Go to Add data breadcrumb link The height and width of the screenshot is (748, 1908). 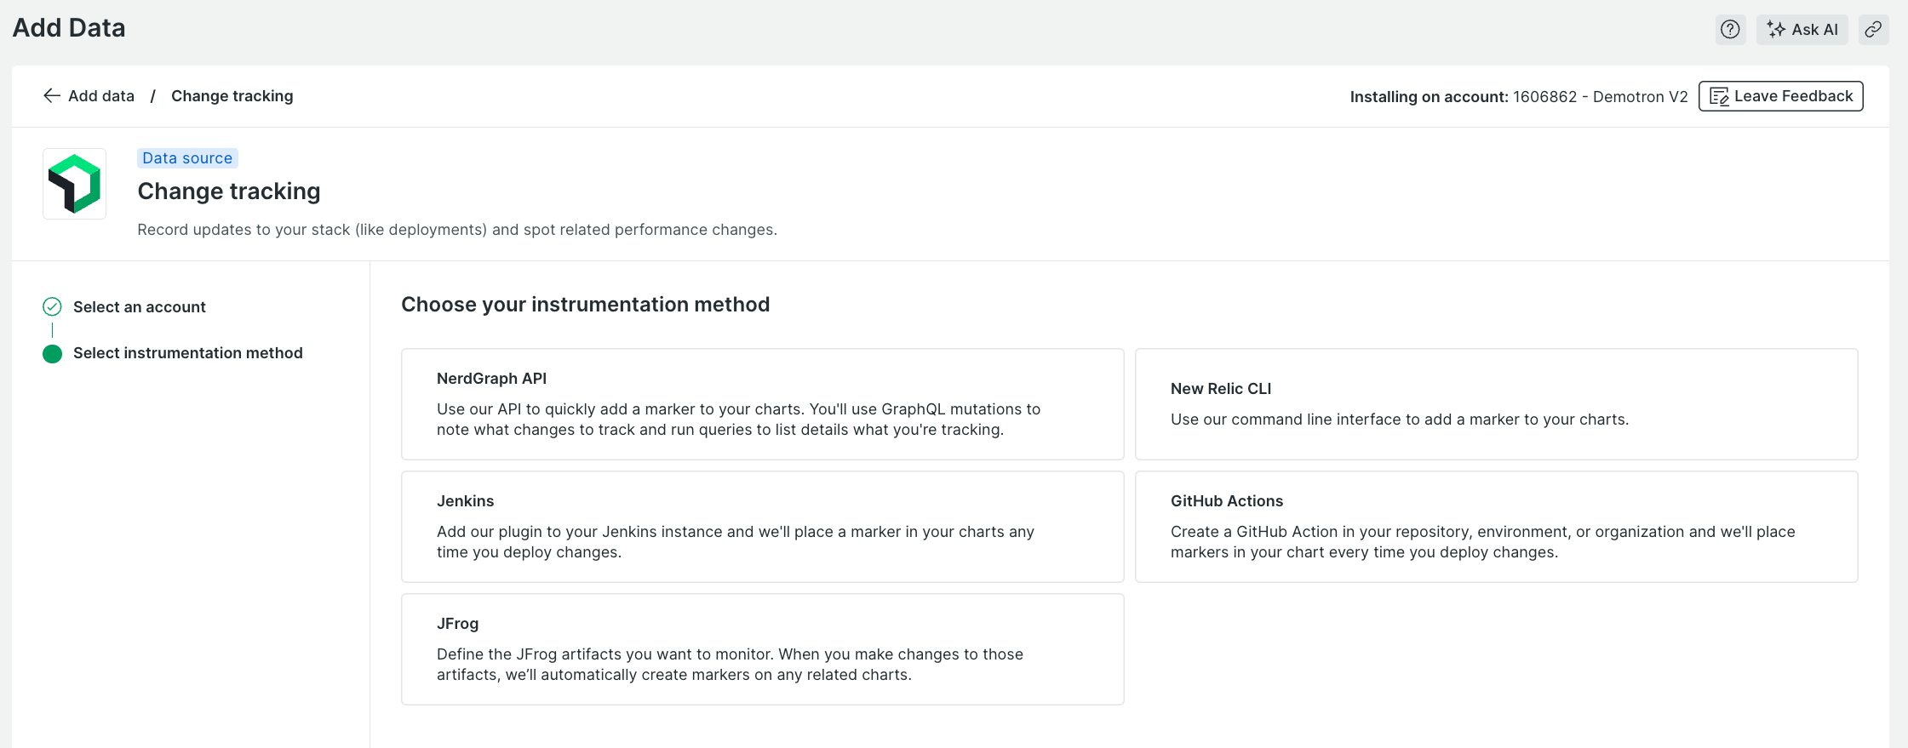click(x=101, y=96)
